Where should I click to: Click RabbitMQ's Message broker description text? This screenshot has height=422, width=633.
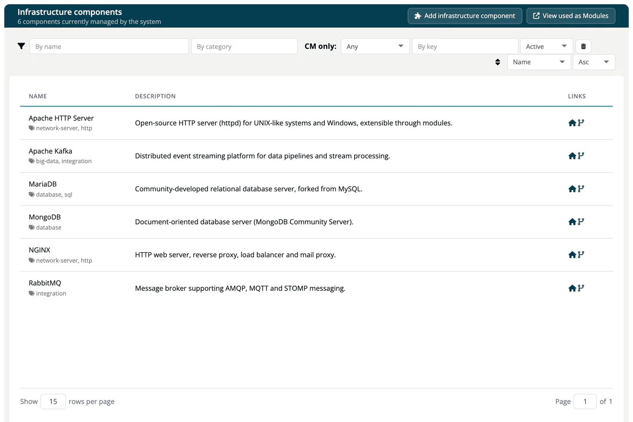240,289
